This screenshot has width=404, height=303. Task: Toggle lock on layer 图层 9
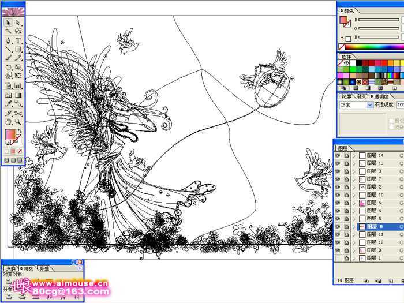point(346,250)
